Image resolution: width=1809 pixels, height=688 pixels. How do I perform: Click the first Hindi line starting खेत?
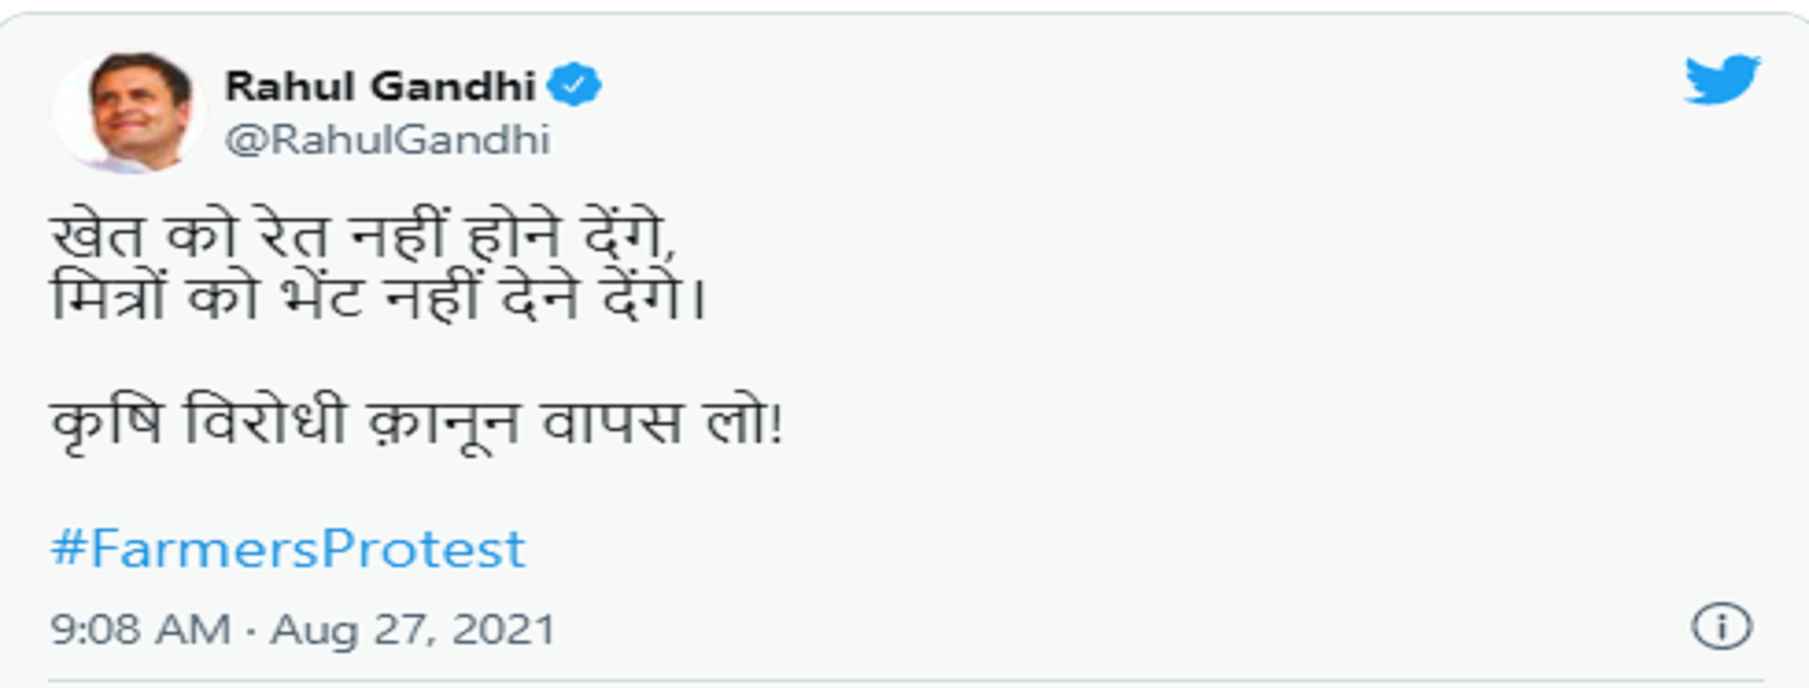click(x=363, y=235)
